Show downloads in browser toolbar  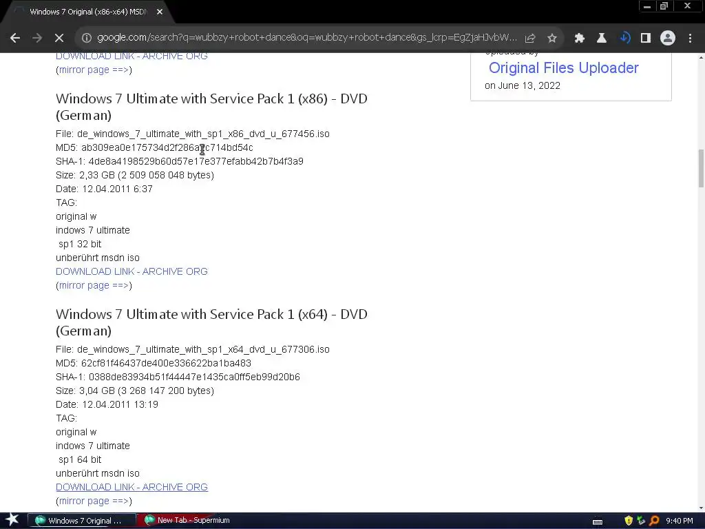[624, 39]
